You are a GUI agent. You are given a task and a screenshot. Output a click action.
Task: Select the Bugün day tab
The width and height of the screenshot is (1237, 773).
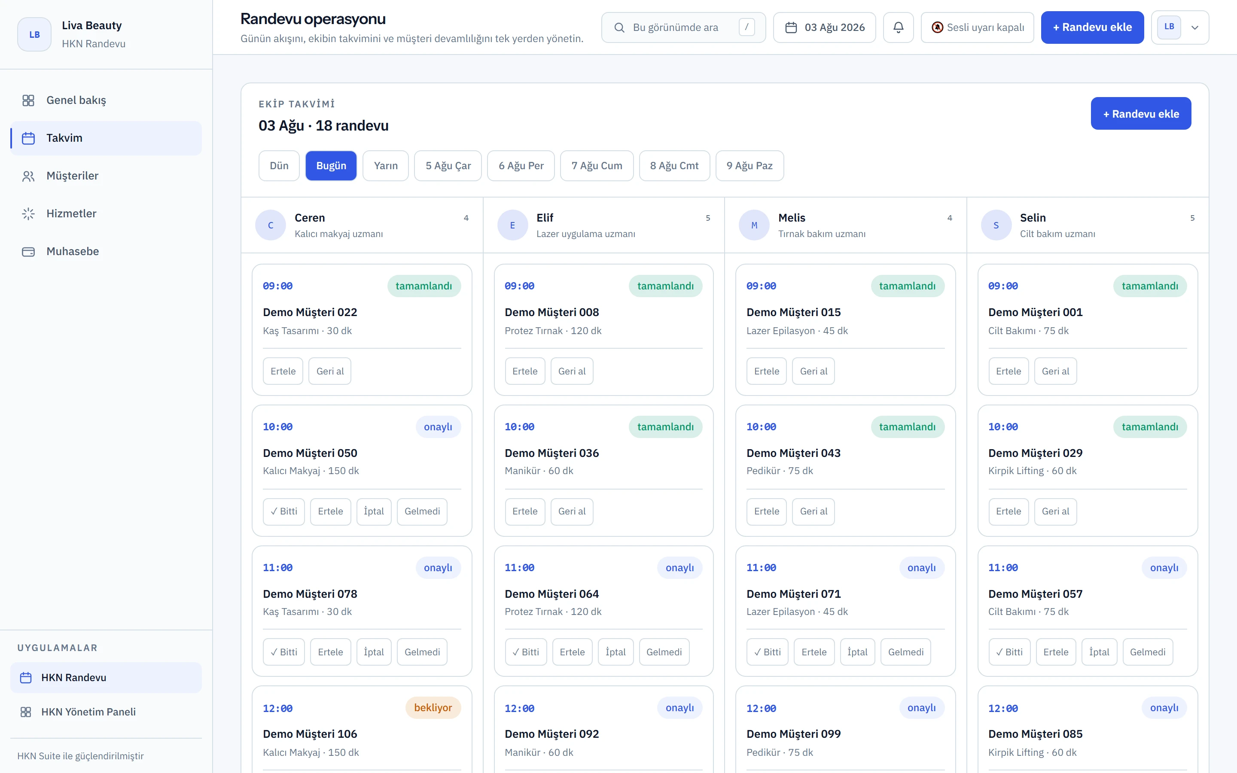[x=331, y=166]
